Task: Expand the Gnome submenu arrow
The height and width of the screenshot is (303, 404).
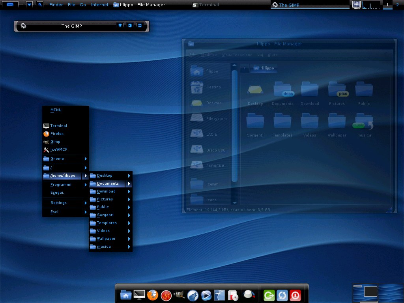Action: pyautogui.click(x=86, y=159)
